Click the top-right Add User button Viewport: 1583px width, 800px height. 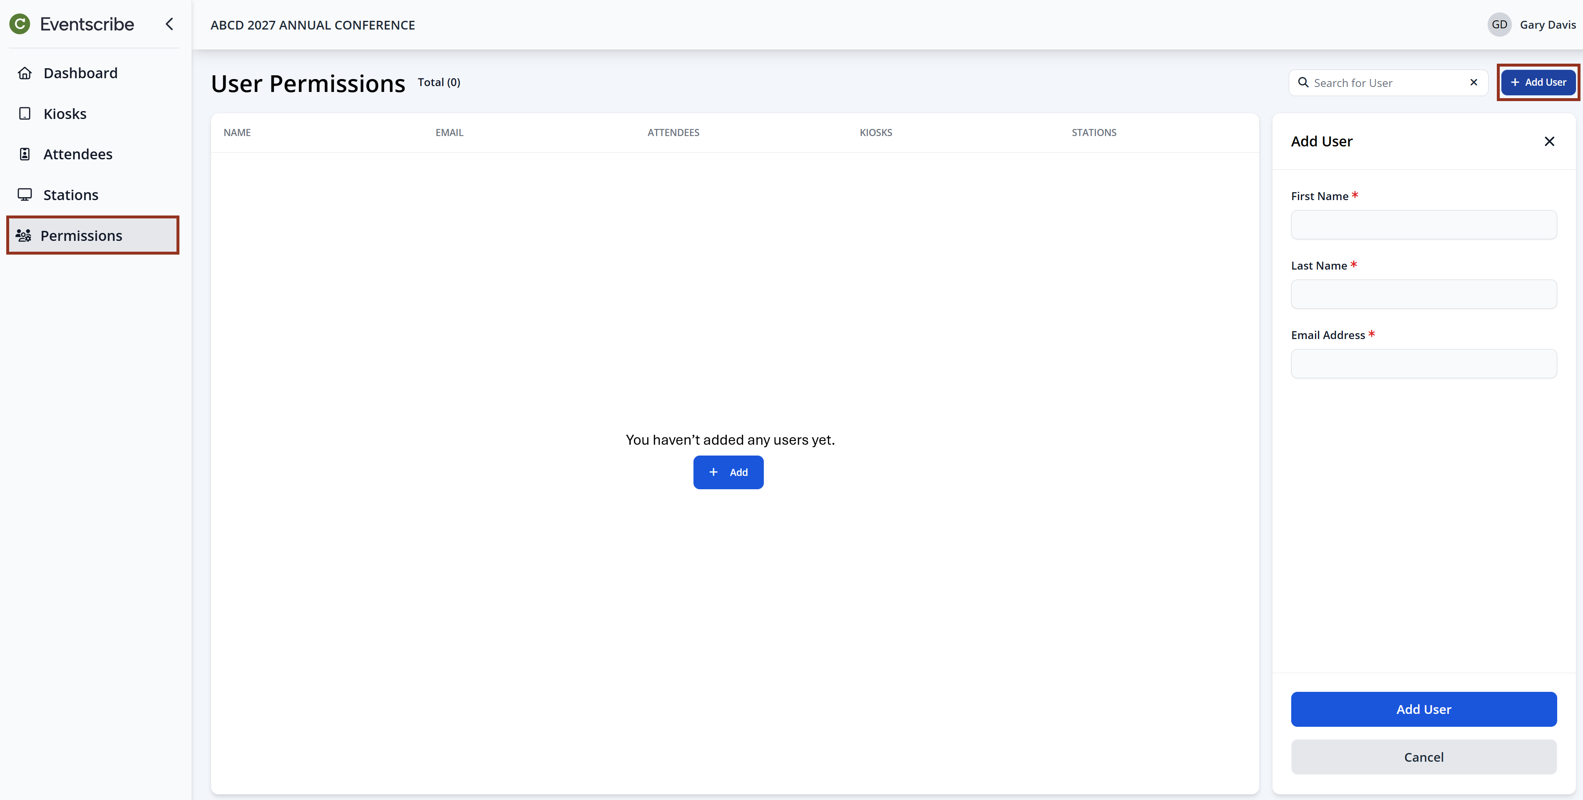1538,82
